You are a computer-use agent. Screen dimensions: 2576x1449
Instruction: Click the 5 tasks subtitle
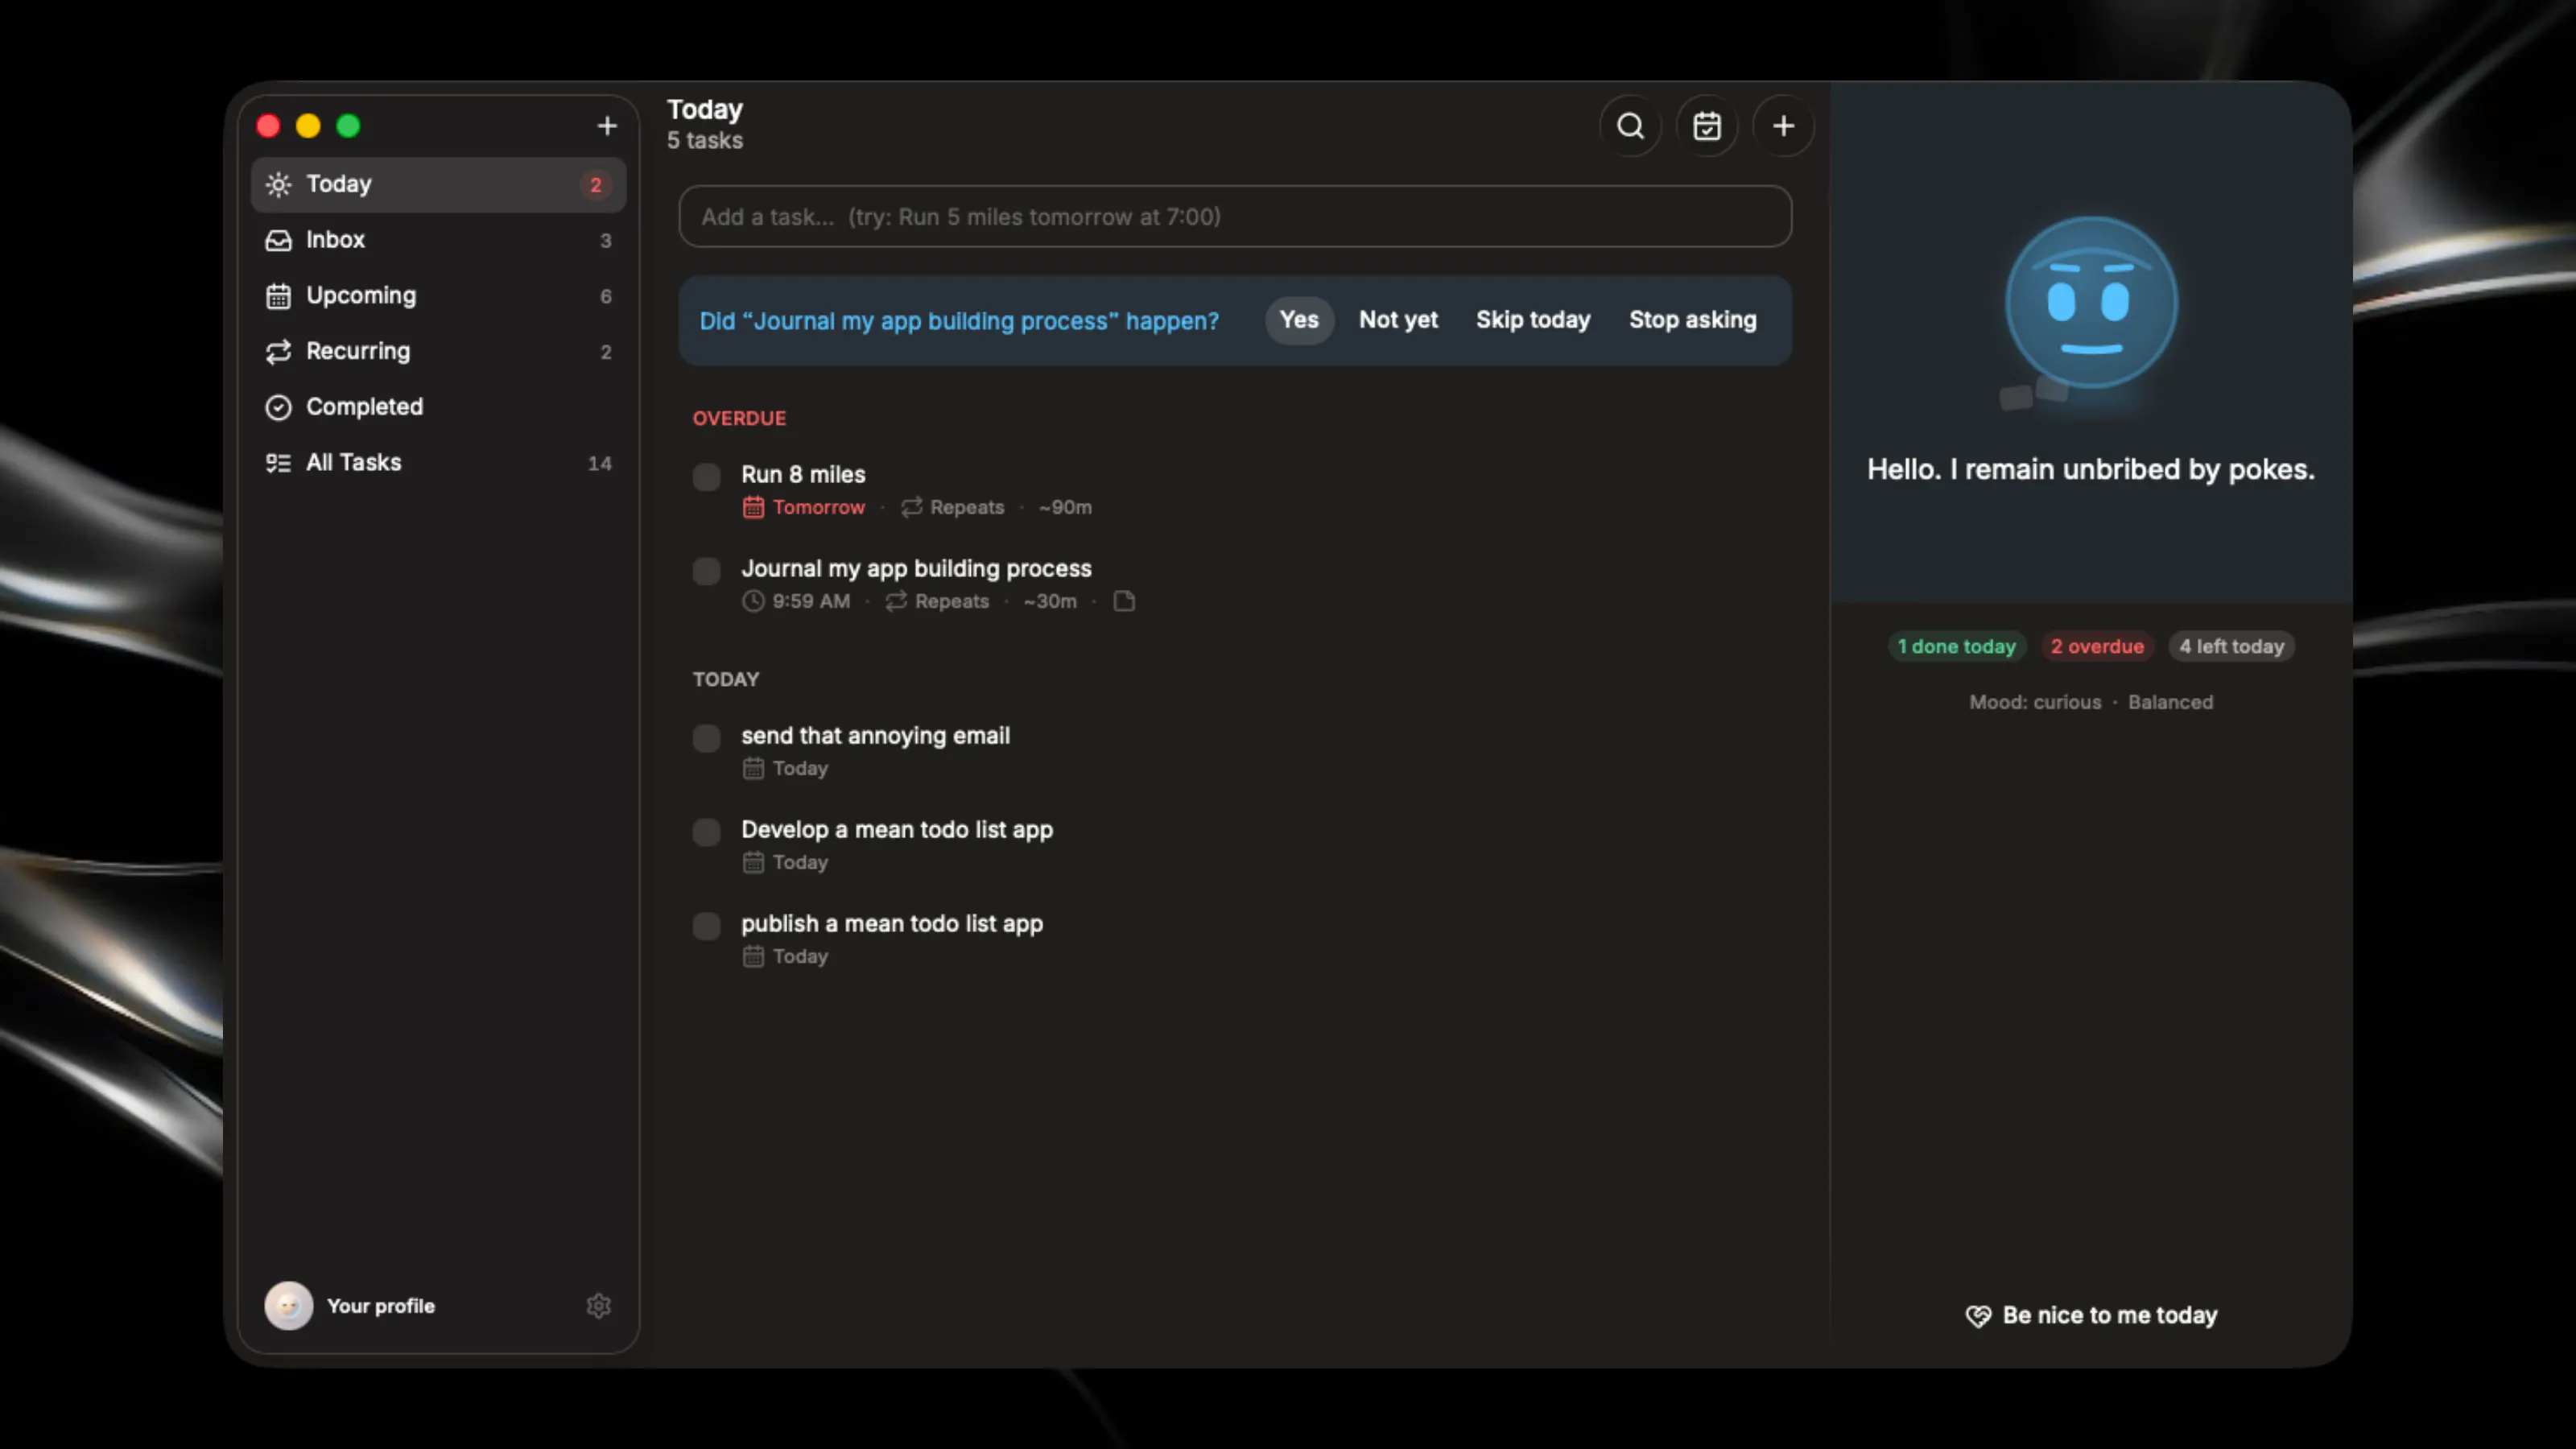coord(705,141)
